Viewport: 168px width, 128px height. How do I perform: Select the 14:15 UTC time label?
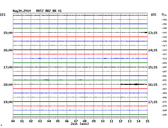153,50
